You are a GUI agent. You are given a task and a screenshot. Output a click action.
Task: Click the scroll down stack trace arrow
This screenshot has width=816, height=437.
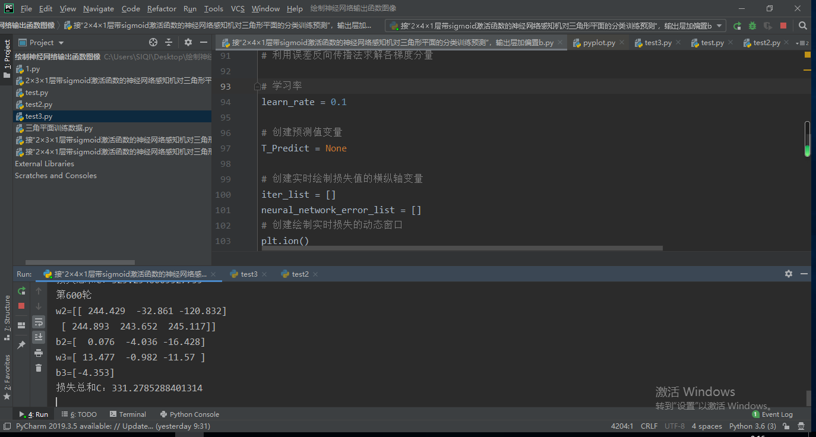(39, 306)
